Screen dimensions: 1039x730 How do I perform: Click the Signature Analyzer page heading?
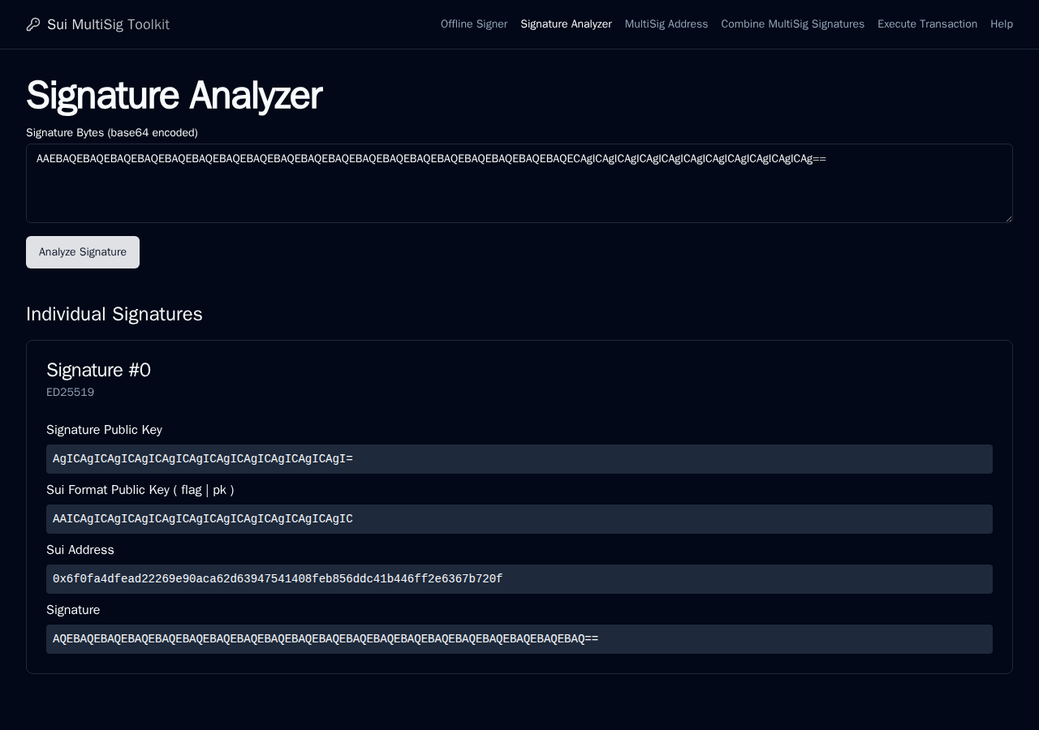coord(174,96)
